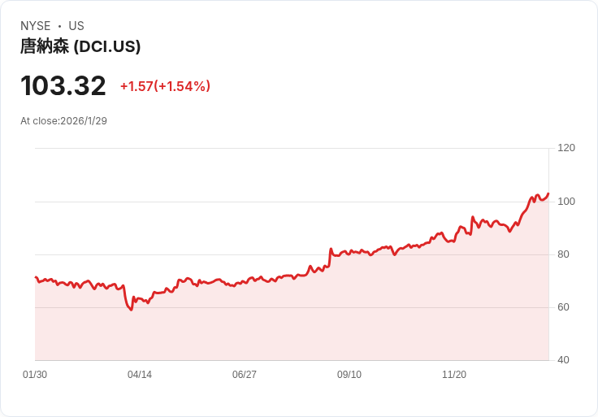The width and height of the screenshot is (598, 417).
Task: Click the NYSE exchange label
Action: coord(35,26)
